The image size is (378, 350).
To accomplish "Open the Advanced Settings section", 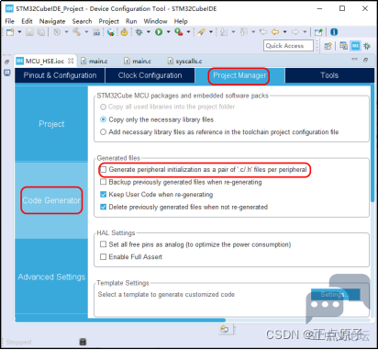I will click(51, 277).
